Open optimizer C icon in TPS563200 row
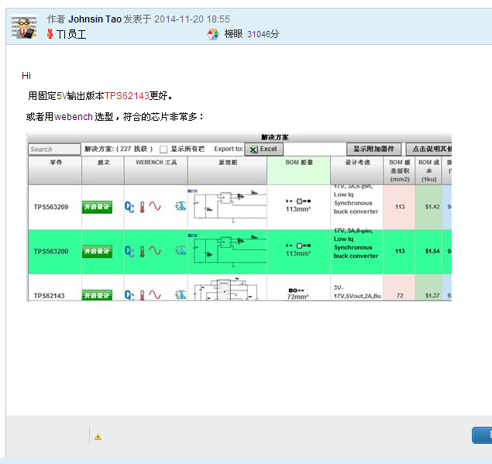 pyautogui.click(x=129, y=251)
